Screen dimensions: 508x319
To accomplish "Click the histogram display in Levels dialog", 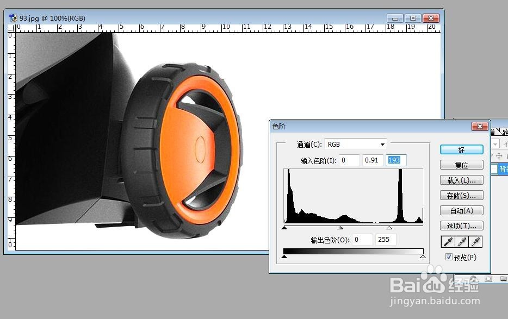I will click(354, 196).
